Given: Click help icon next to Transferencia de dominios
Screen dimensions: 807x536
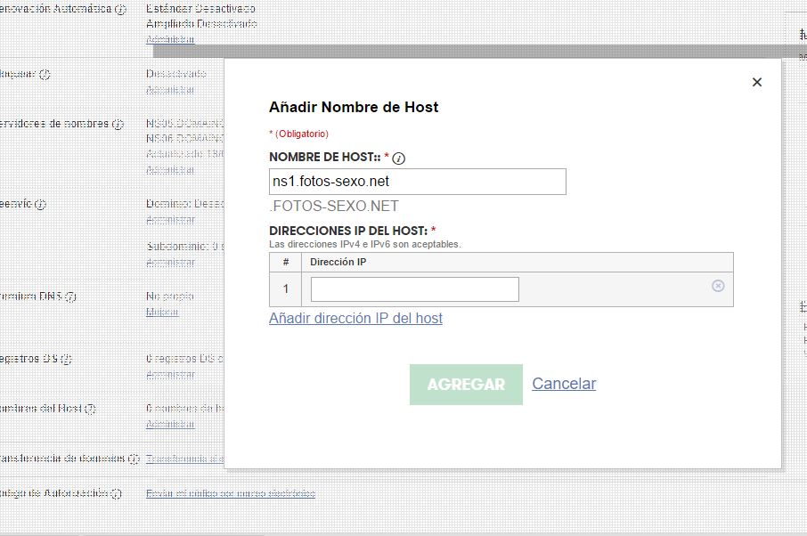Looking at the screenshot, I should tap(134, 459).
